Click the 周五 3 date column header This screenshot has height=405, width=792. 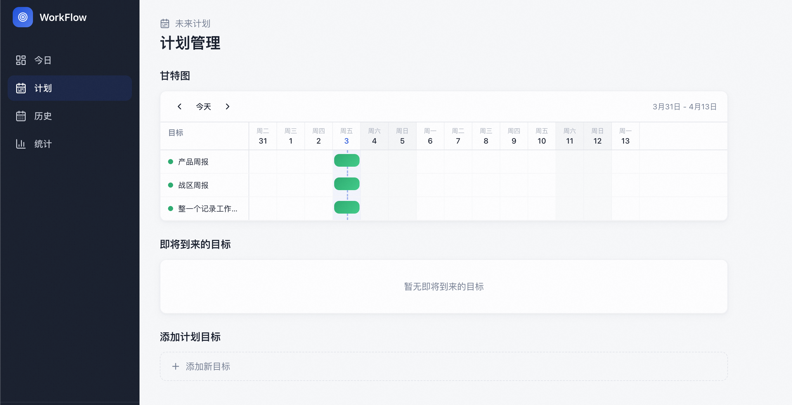point(346,136)
